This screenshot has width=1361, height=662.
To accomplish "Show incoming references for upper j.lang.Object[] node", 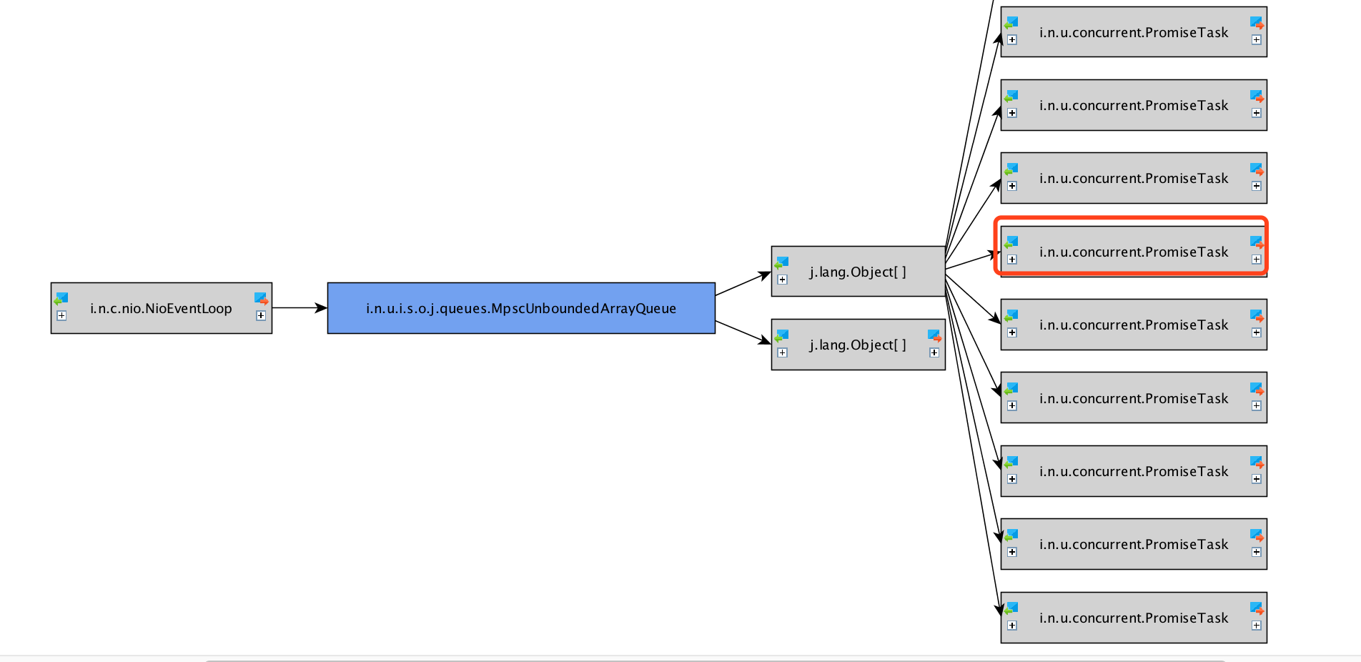I will tap(782, 262).
